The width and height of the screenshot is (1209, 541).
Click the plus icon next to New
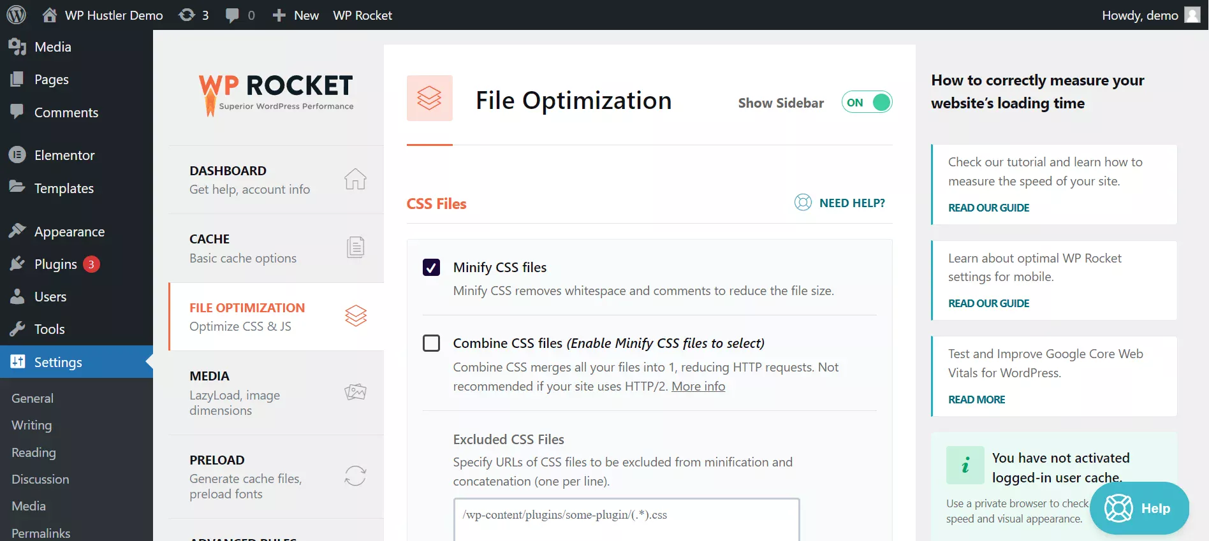point(279,15)
